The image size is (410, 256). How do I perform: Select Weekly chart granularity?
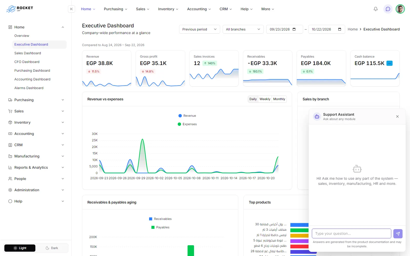265,99
